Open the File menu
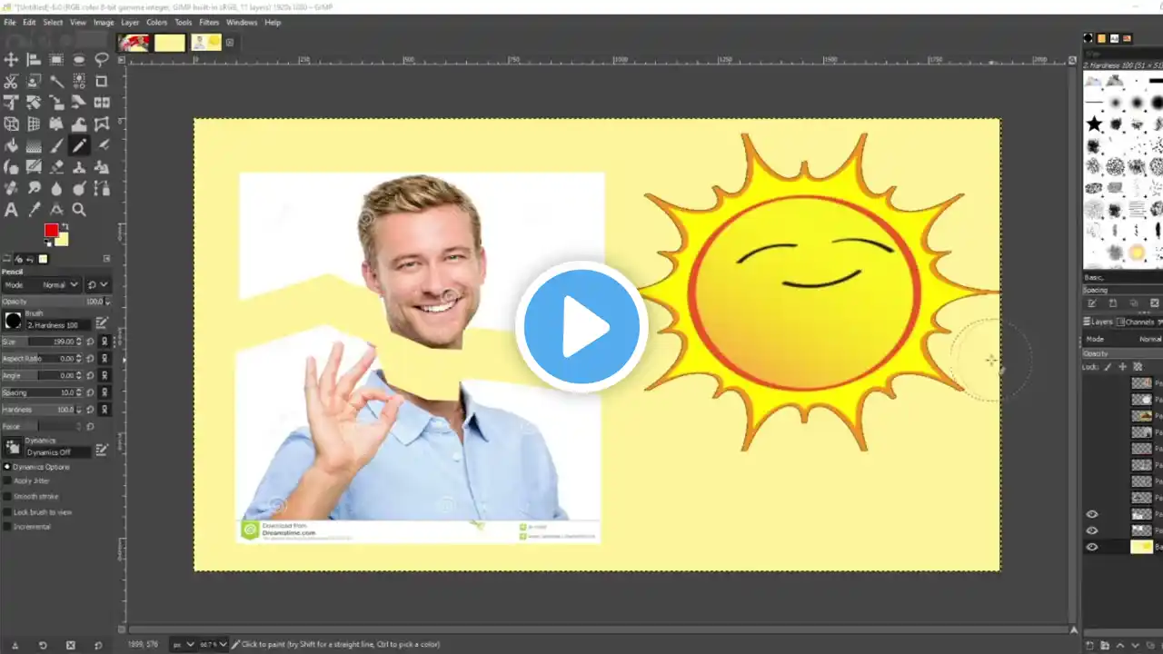1163x654 pixels. coord(10,22)
